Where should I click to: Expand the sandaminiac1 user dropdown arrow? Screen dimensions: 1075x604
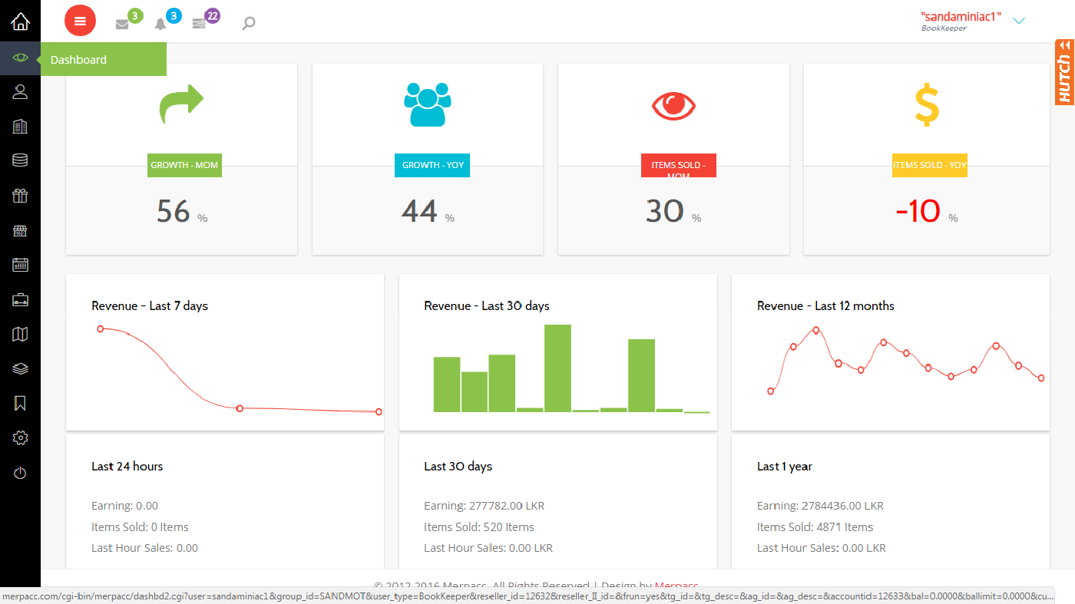pos(1019,21)
